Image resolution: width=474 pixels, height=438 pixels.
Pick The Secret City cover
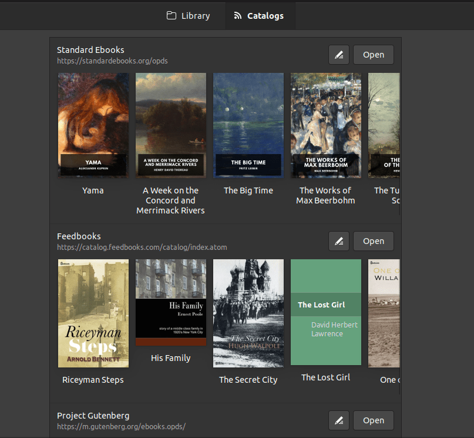(248, 313)
